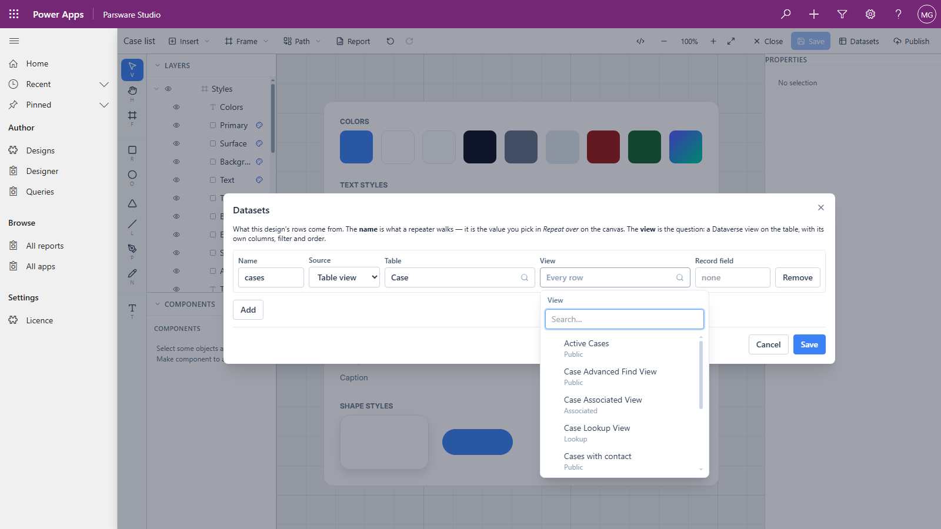Click Cancel in Datasets dialog
Image resolution: width=941 pixels, height=529 pixels.
coord(768,344)
